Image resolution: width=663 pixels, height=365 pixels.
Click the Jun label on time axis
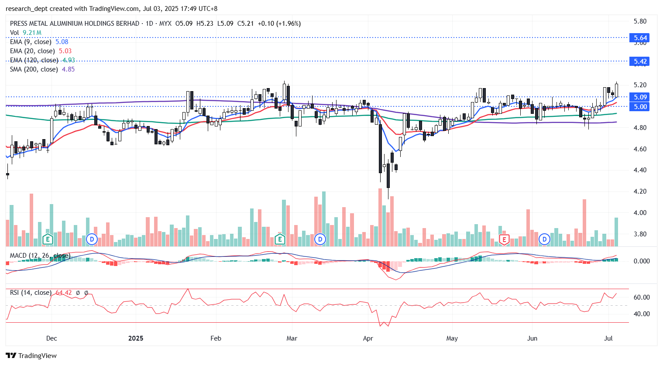point(532,338)
